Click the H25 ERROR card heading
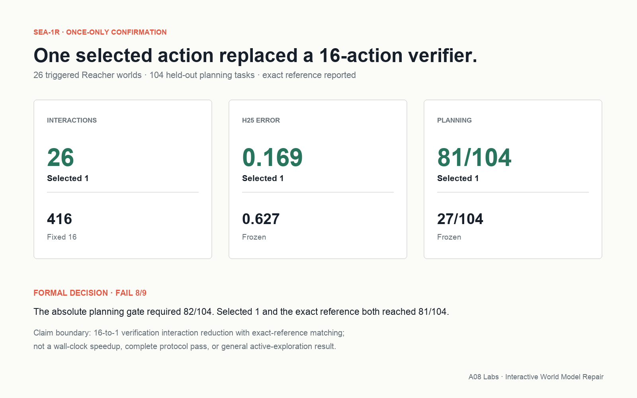Viewport: 637px width, 398px height. [261, 120]
